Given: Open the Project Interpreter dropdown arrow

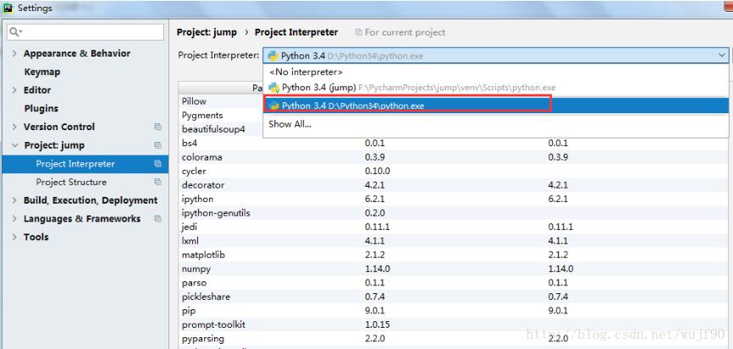Looking at the screenshot, I should pos(721,56).
